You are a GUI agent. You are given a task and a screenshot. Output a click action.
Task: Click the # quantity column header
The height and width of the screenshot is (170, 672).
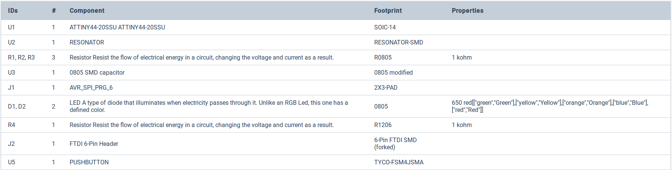pyautogui.click(x=54, y=11)
